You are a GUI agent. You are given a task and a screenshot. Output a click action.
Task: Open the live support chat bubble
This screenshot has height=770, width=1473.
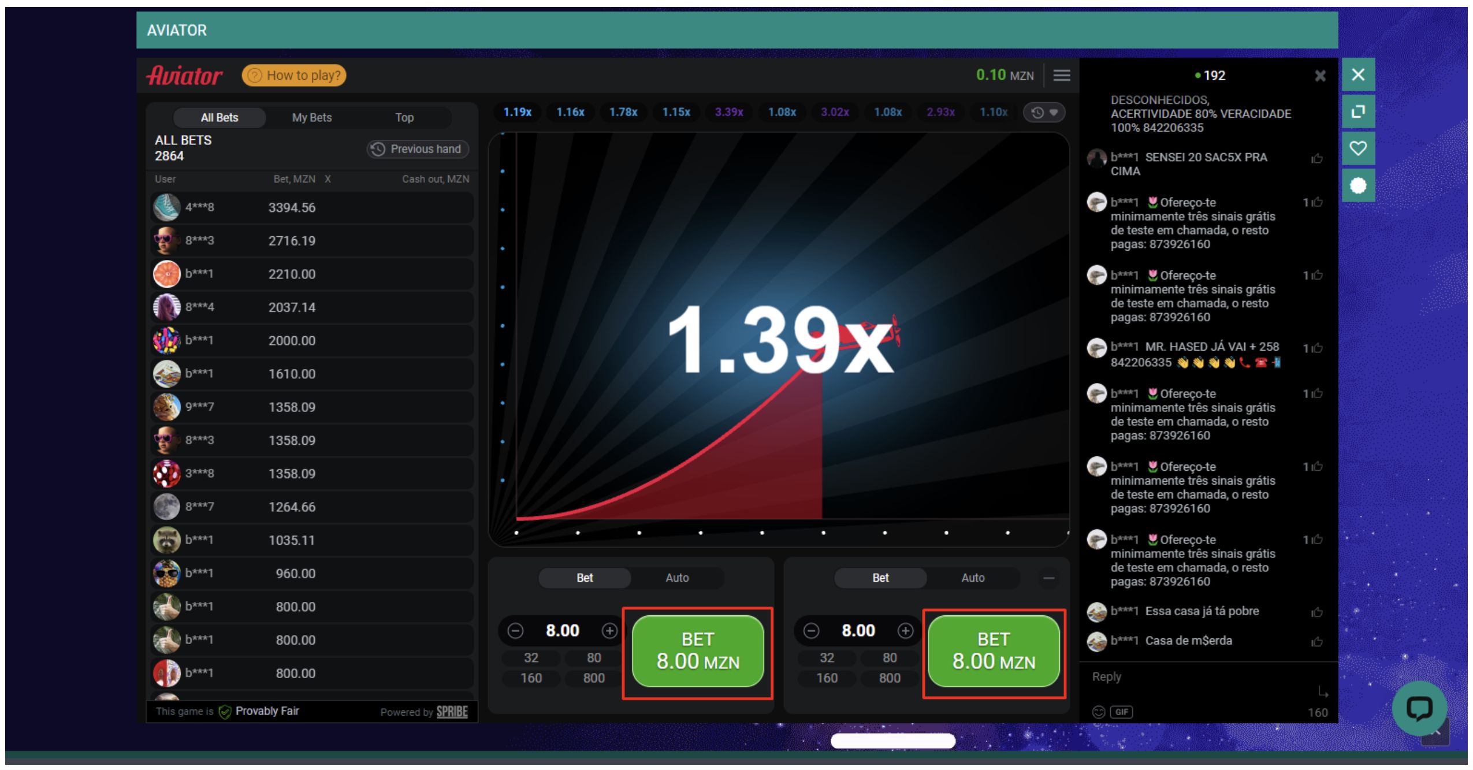[x=1419, y=708]
